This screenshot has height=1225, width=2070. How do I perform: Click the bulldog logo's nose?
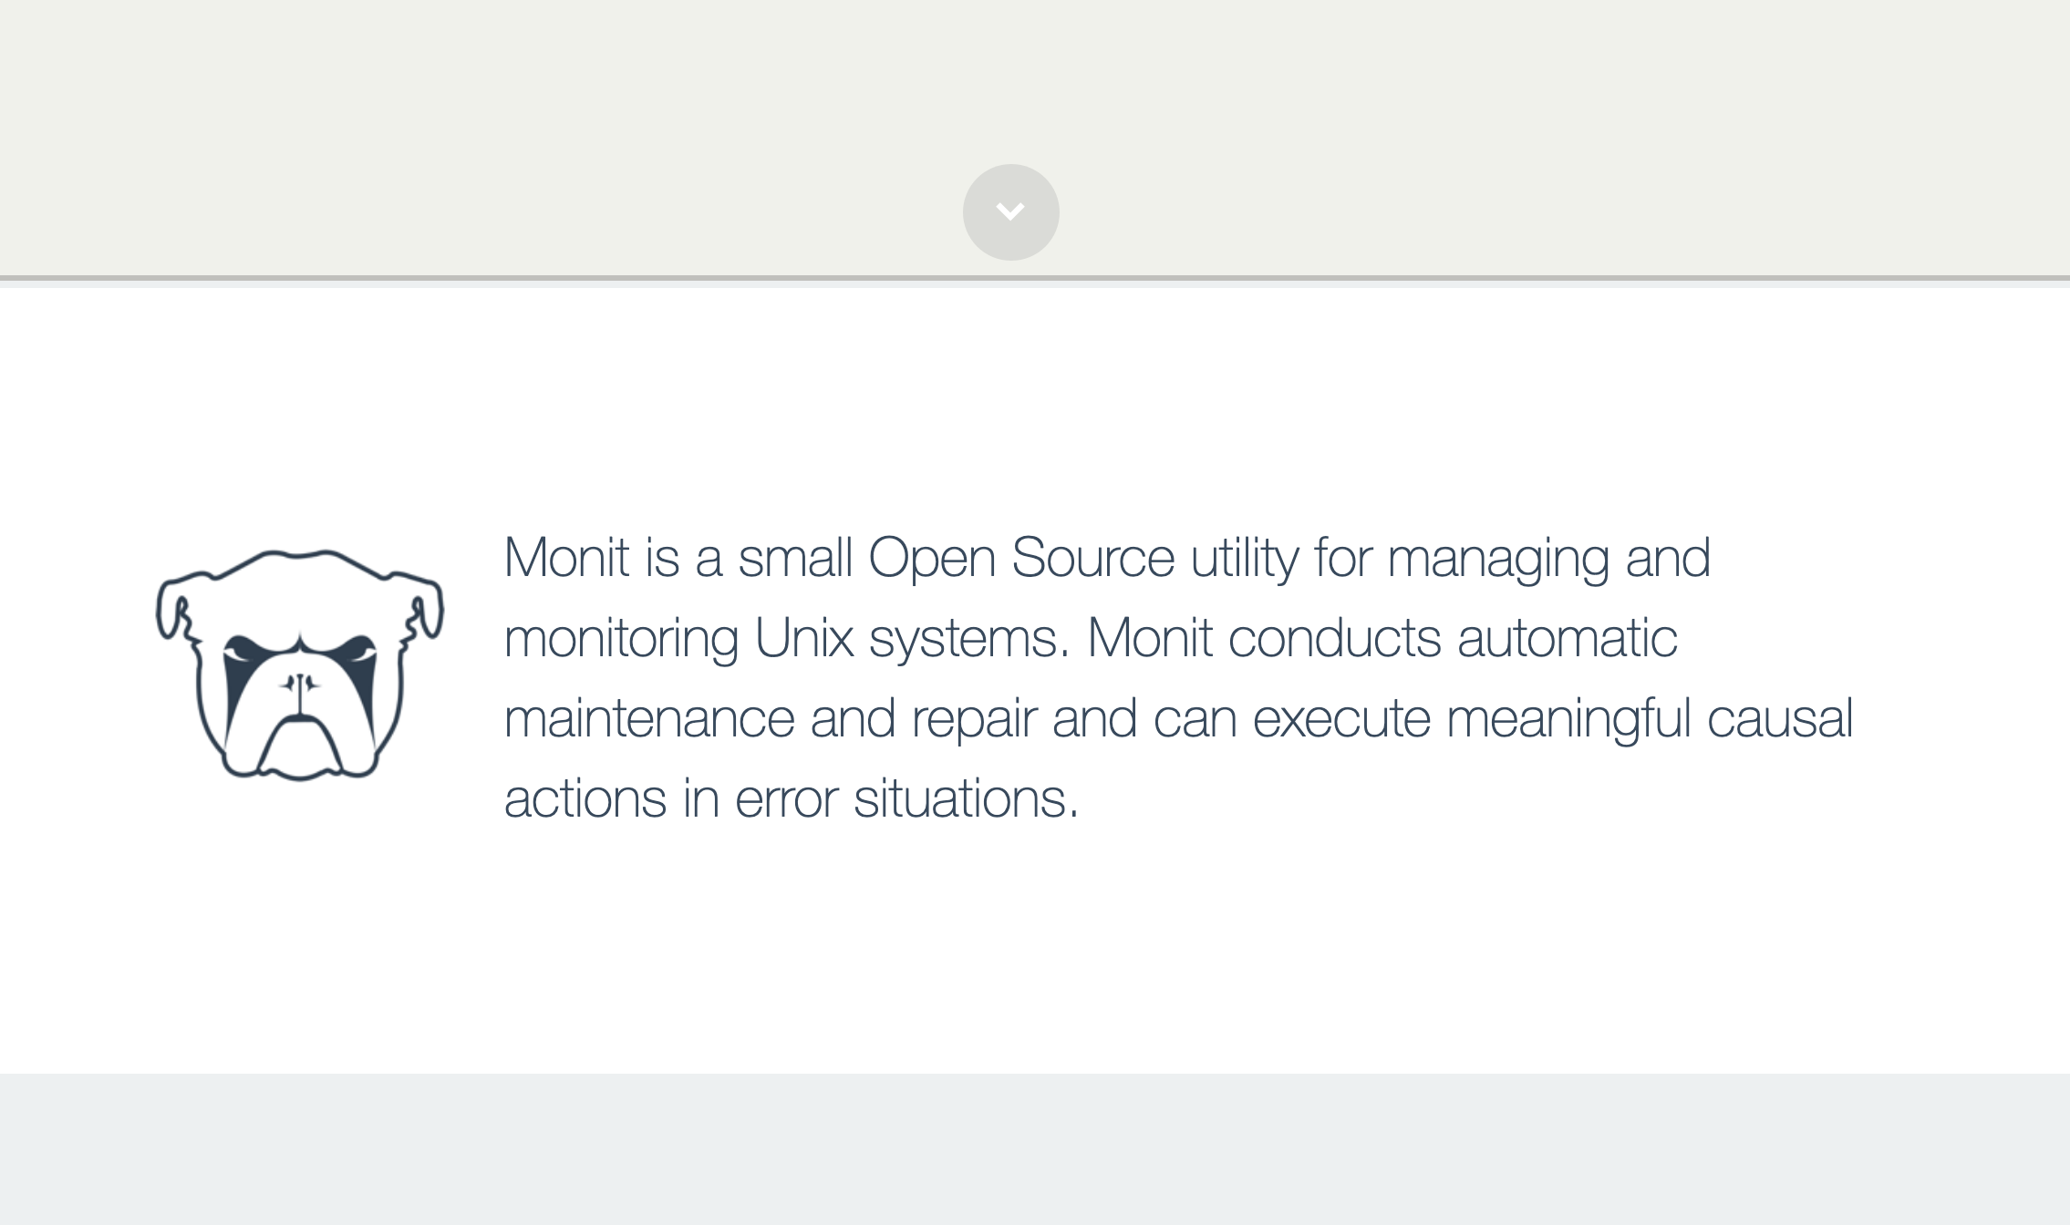point(299,684)
